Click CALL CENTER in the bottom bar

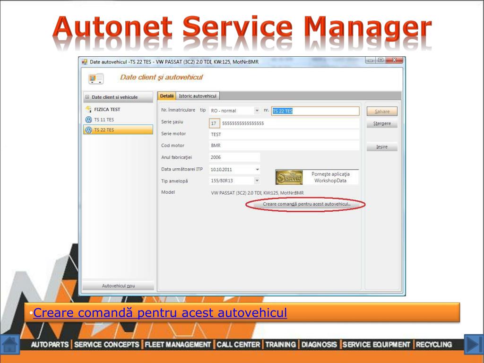(238, 345)
